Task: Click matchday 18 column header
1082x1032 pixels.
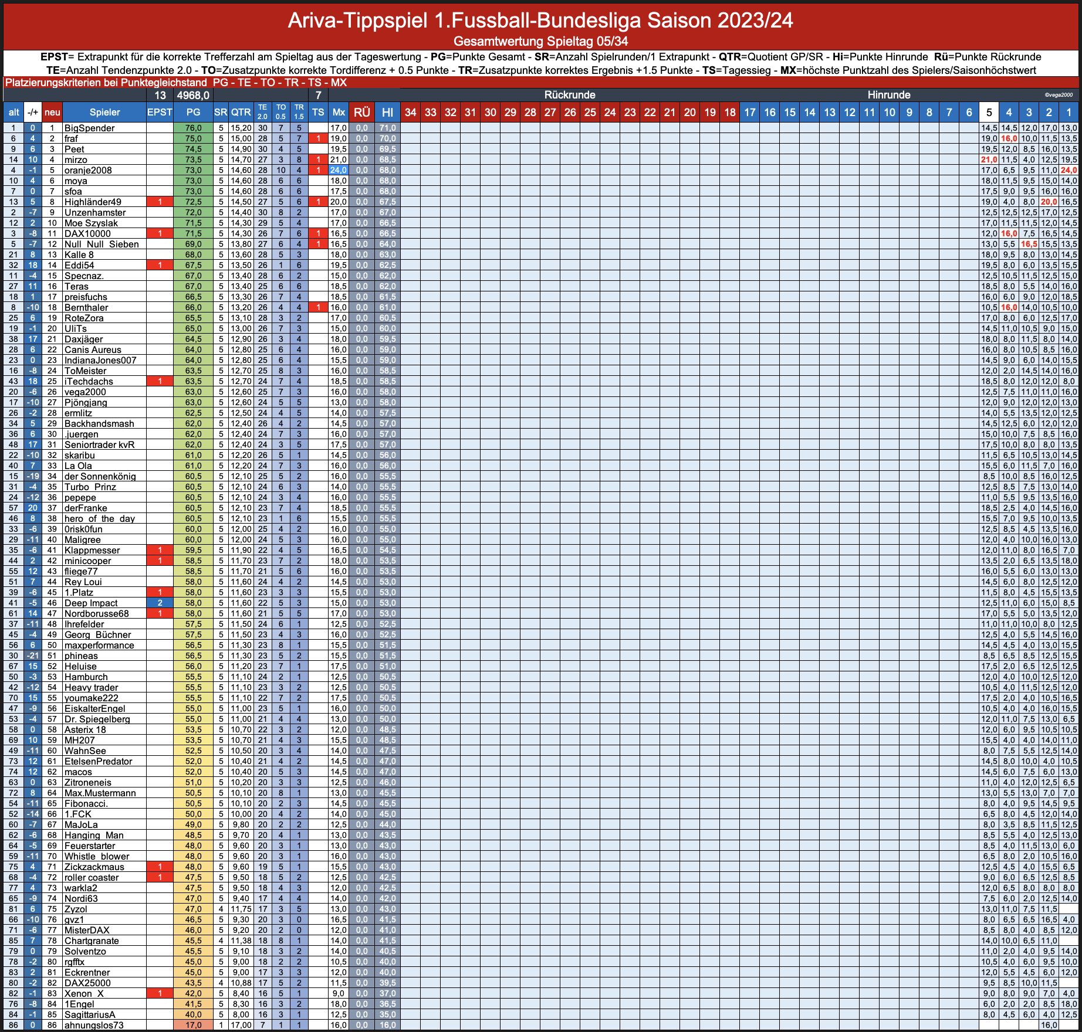Action: pos(730,112)
